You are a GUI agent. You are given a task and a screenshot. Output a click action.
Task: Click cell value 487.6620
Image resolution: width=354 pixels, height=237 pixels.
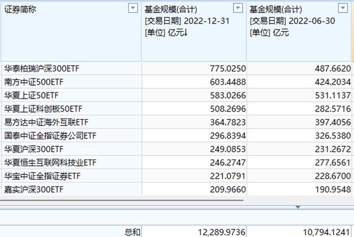333,68
